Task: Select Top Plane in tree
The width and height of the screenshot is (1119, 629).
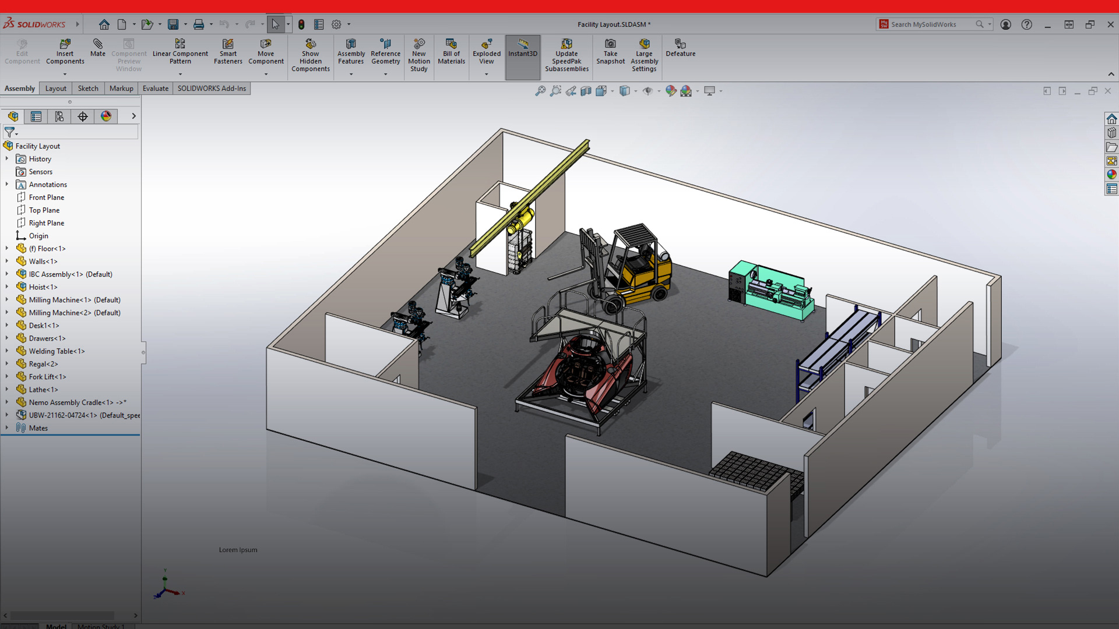Action: click(x=44, y=210)
